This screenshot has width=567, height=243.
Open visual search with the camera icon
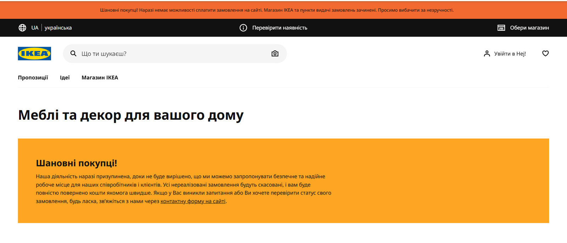click(275, 53)
